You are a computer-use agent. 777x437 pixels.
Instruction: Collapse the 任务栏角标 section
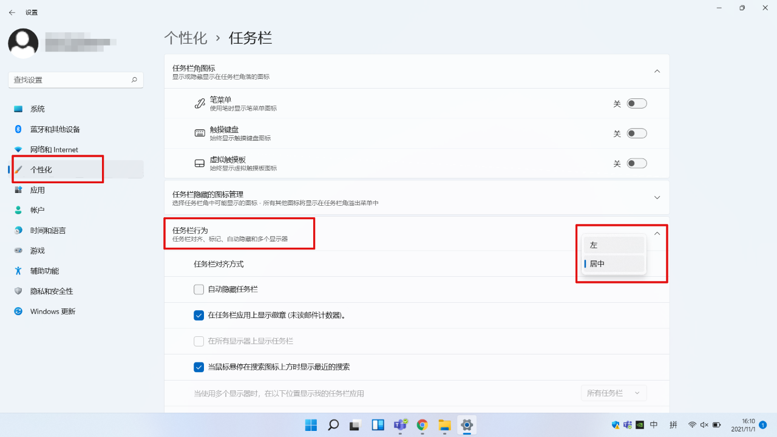(657, 71)
